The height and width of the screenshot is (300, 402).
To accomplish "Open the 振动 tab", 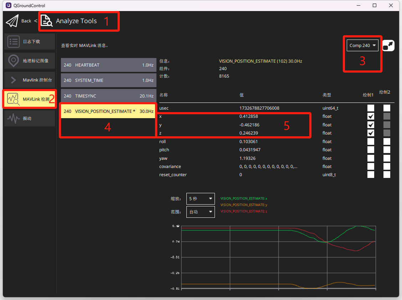I will click(30, 118).
